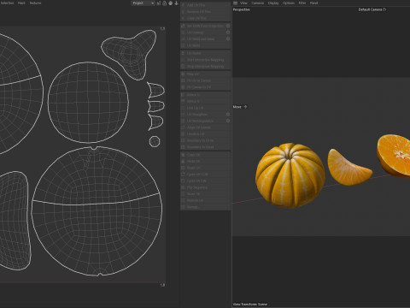The image size is (410, 308).
Task: Click the viewport hamburger menu icon
Action: (235, 3)
